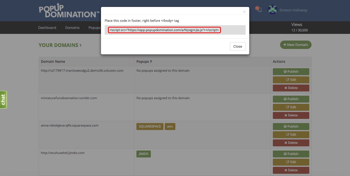Open the JIMDO popup tag
The height and width of the screenshot is (176, 350).
[144, 154]
